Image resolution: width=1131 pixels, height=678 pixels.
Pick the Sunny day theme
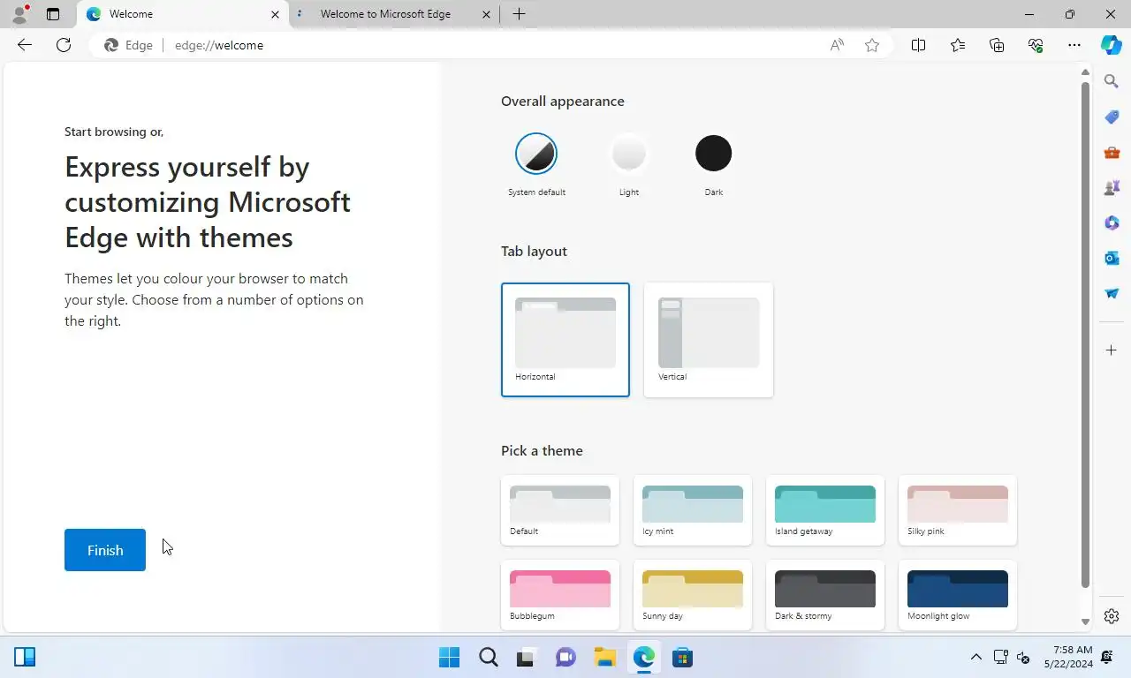pos(693,595)
